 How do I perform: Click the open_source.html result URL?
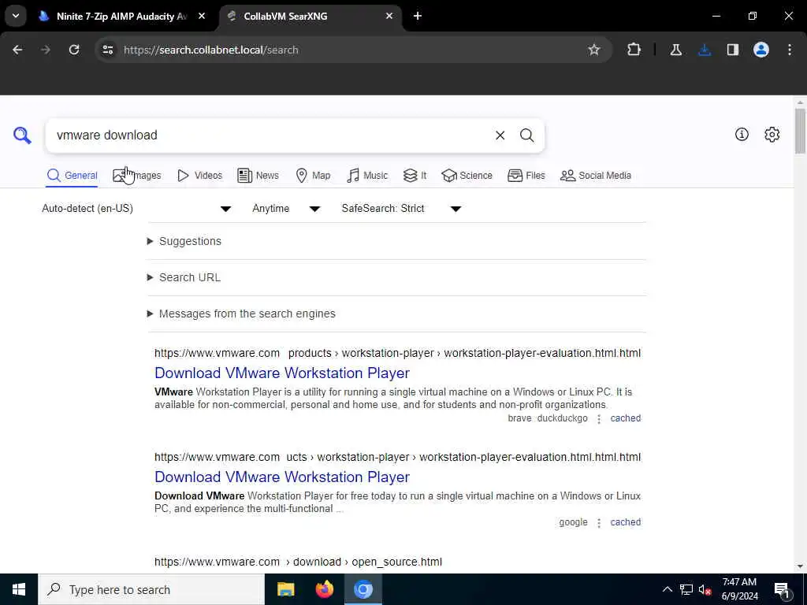[298, 562]
